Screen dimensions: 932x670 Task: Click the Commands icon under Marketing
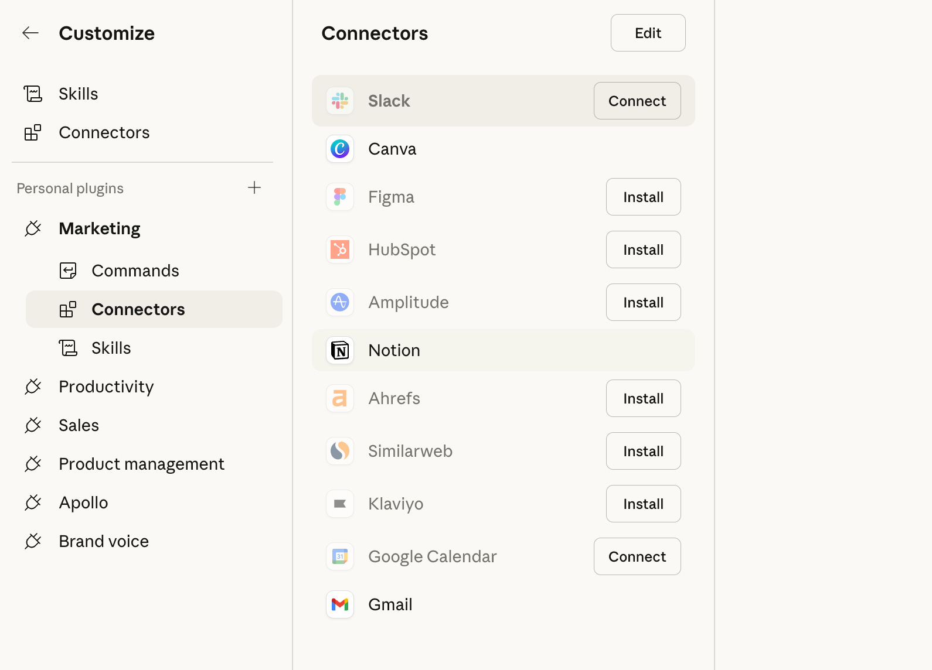pyautogui.click(x=68, y=271)
